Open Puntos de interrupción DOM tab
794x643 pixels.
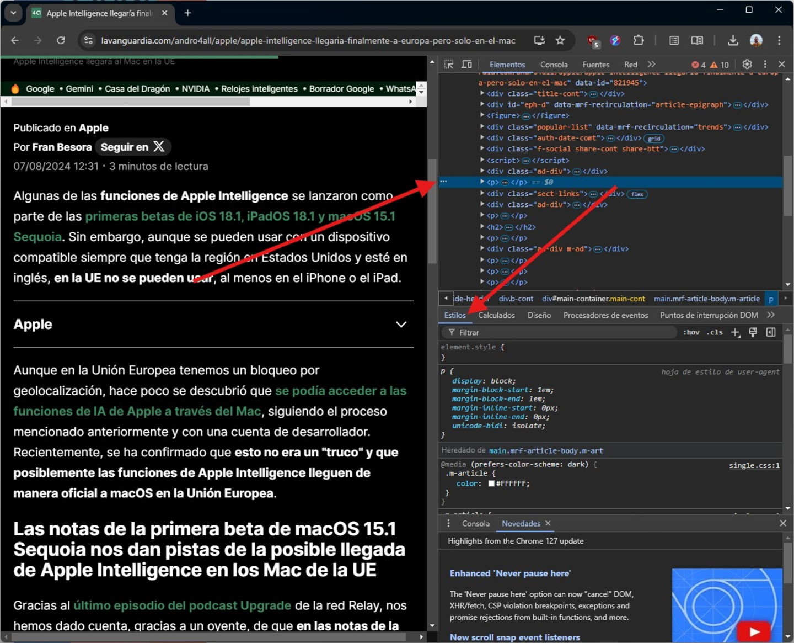click(x=709, y=315)
